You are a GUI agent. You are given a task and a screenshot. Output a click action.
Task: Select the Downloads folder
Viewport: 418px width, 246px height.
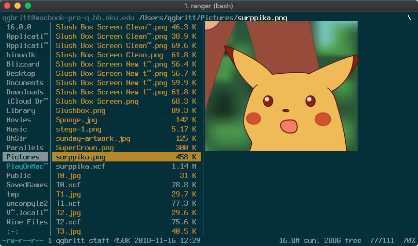click(25, 92)
